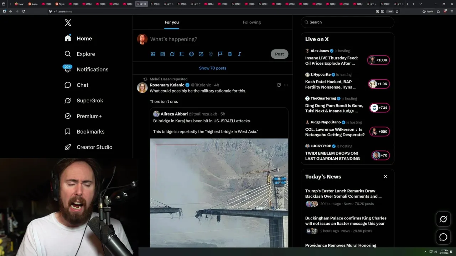This screenshot has height=256, width=456.
Task: Open Mehdi Hasan reposted link
Action: (169, 79)
